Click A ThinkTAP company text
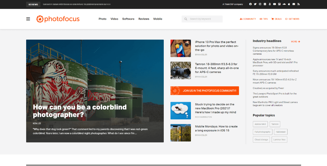The height and width of the screenshot is (166, 327). point(233,4)
